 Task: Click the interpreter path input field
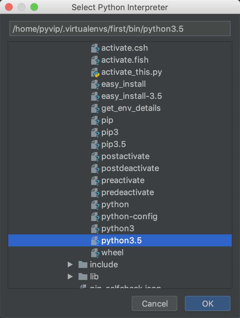point(120,29)
